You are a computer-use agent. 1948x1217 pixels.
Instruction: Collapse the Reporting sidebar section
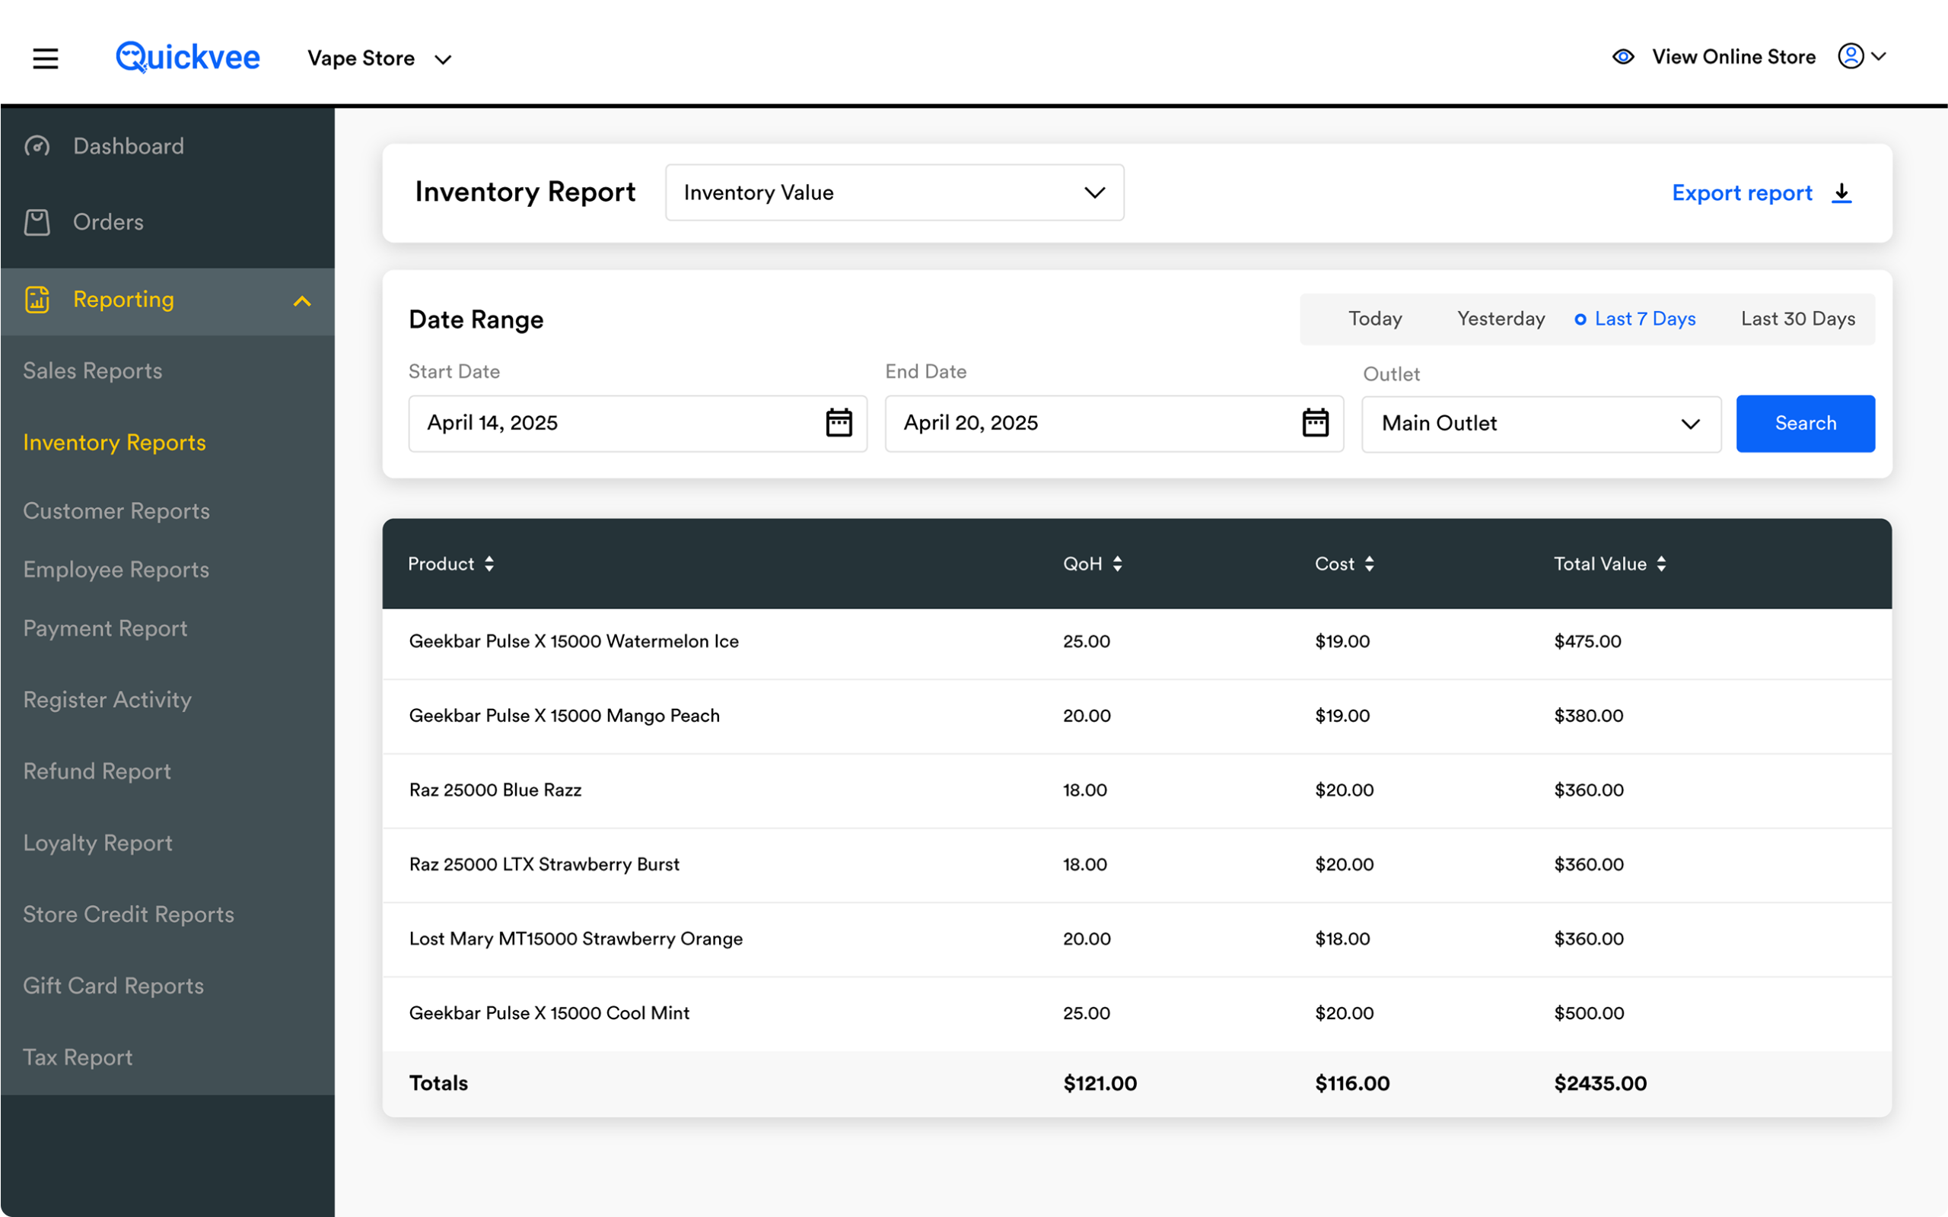302,301
